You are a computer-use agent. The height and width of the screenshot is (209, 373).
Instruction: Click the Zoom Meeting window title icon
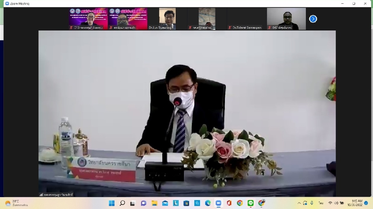point(7,3)
